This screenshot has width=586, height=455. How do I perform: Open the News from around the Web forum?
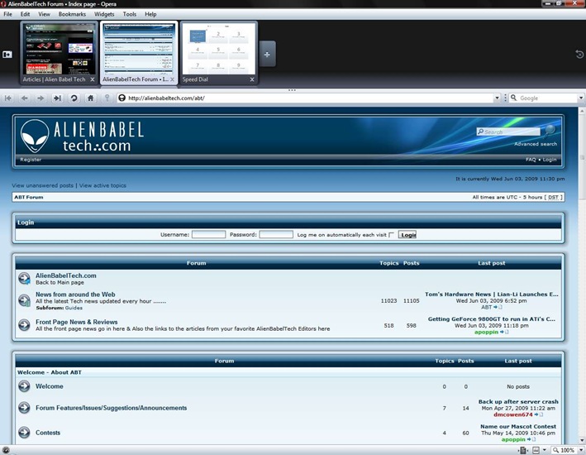[x=75, y=295]
